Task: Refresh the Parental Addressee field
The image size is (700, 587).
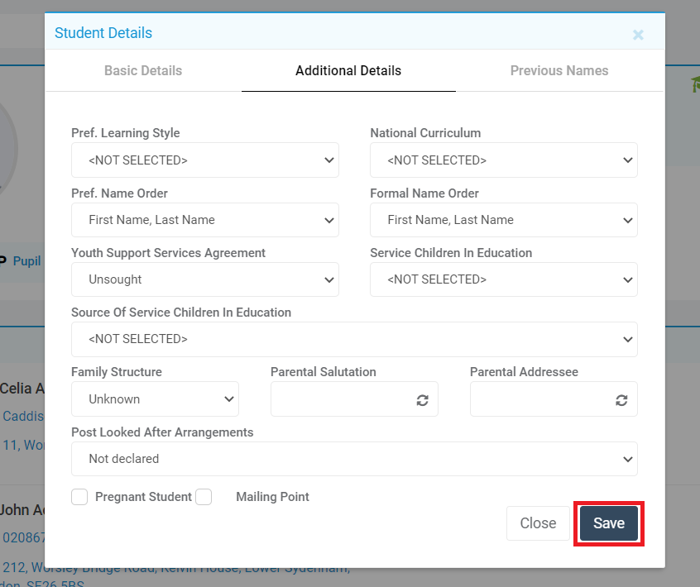Action: tap(621, 400)
